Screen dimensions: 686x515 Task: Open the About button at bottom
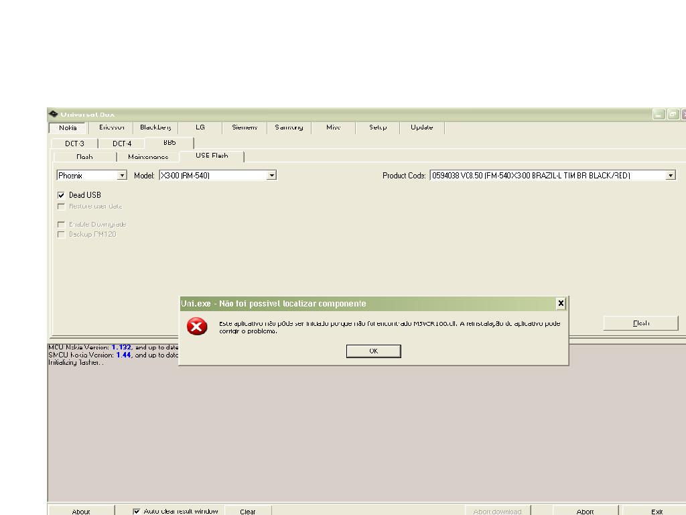[81, 512]
